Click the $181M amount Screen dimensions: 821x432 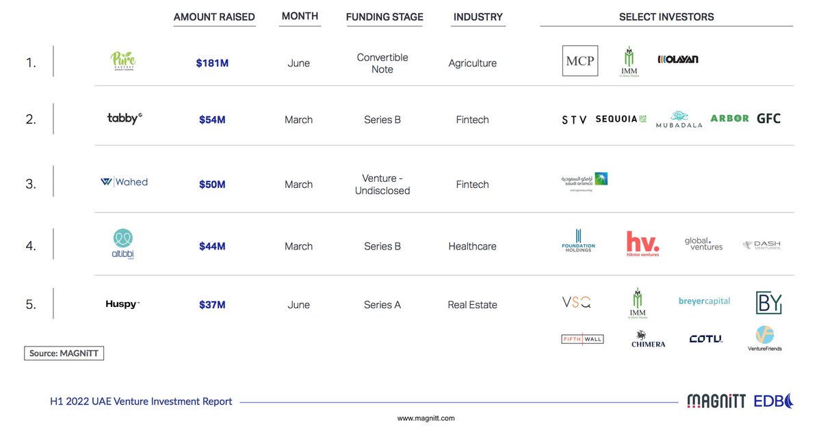coord(212,63)
